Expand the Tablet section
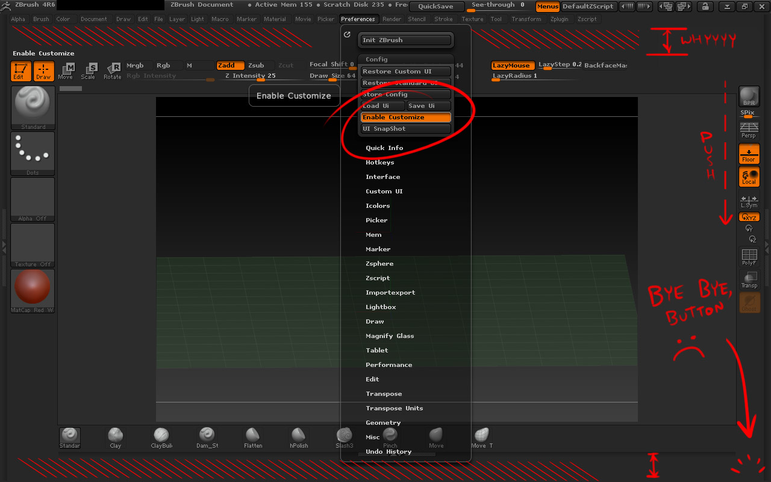The image size is (771, 482). click(x=377, y=351)
